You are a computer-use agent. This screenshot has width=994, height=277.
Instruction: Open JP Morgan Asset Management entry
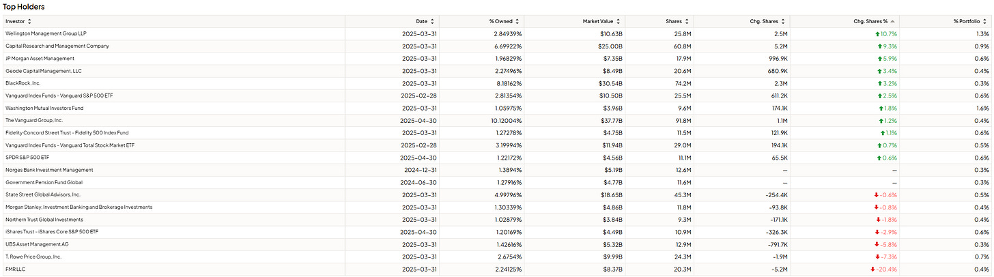[40, 58]
